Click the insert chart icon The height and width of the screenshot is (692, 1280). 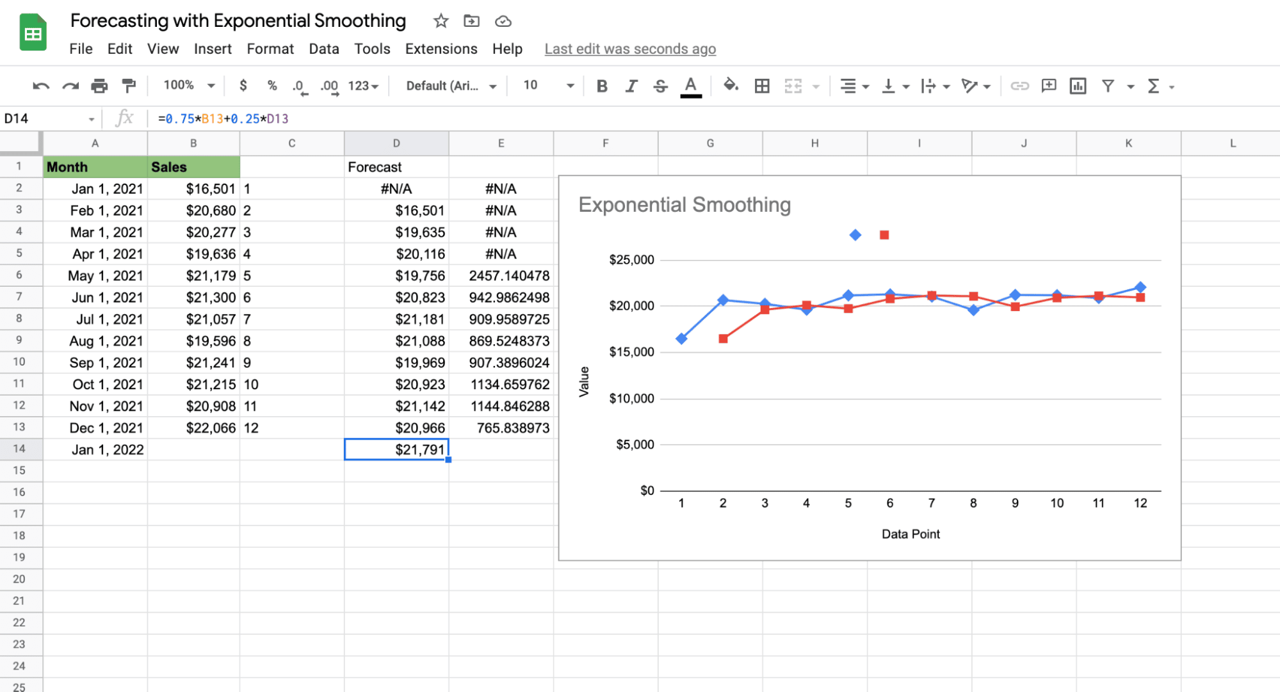(x=1078, y=86)
